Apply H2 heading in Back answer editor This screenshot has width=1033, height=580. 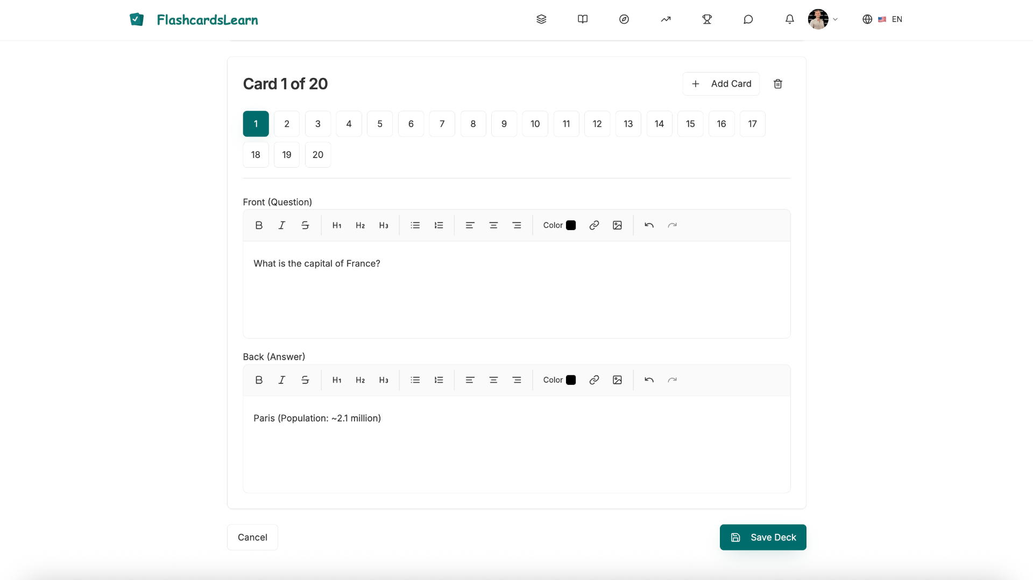(x=360, y=380)
